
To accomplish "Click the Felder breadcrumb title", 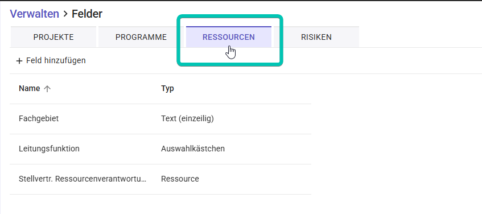I will pyautogui.click(x=87, y=14).
